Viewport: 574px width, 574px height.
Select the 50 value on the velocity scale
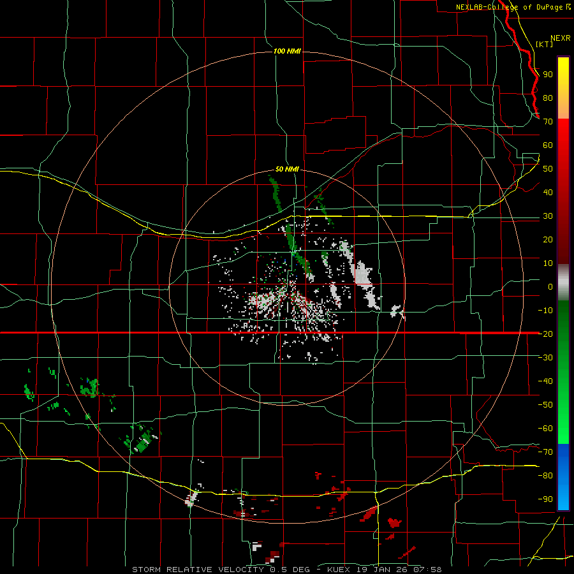click(548, 169)
